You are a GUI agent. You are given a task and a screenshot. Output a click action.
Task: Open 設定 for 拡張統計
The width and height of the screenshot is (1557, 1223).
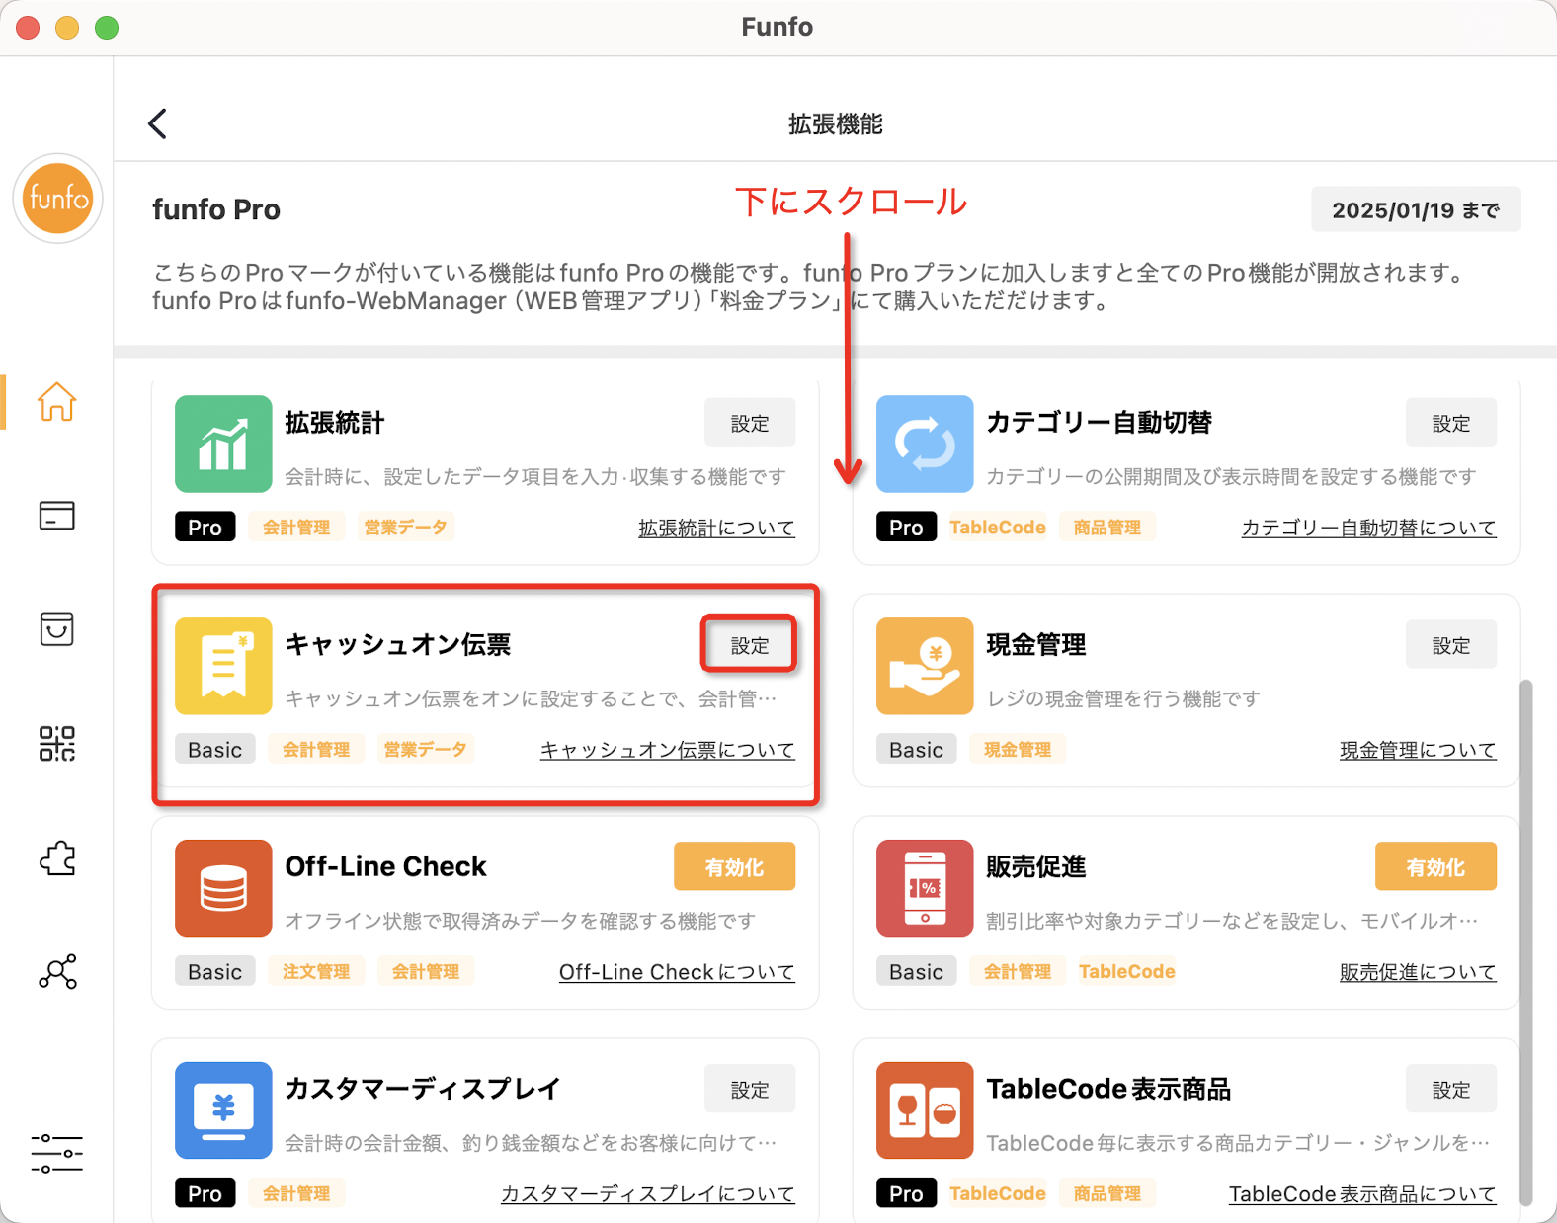pos(750,423)
